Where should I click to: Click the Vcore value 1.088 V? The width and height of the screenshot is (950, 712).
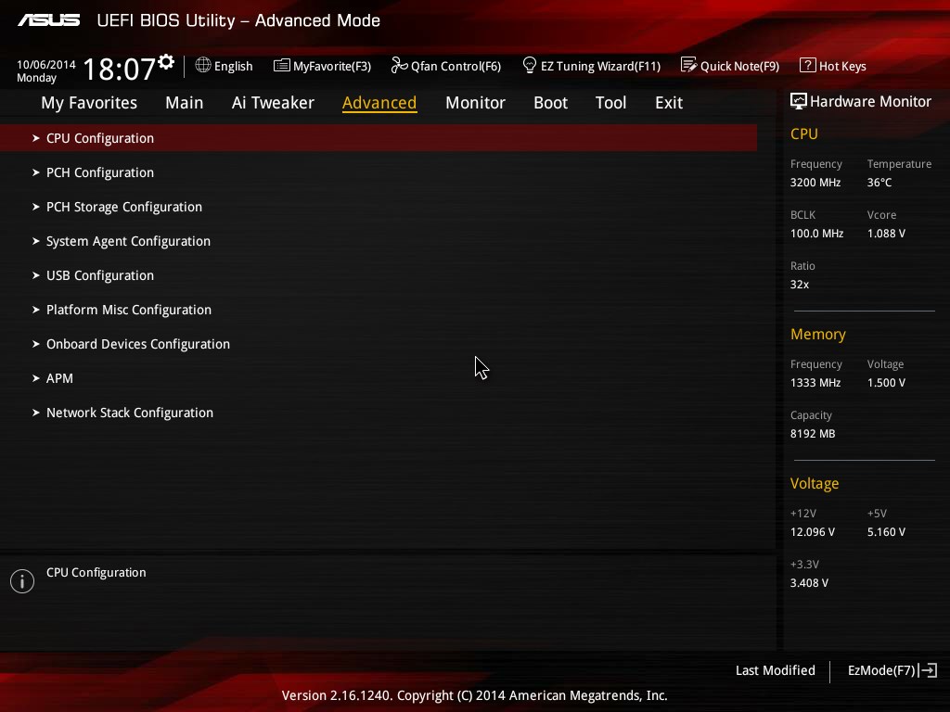point(886,233)
